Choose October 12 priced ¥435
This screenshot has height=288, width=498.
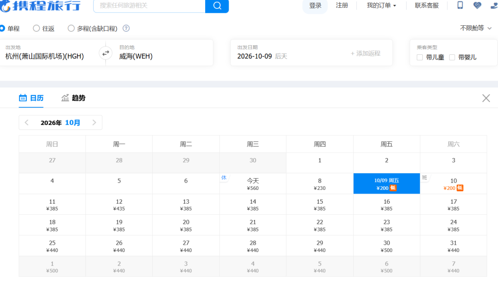[x=119, y=205]
